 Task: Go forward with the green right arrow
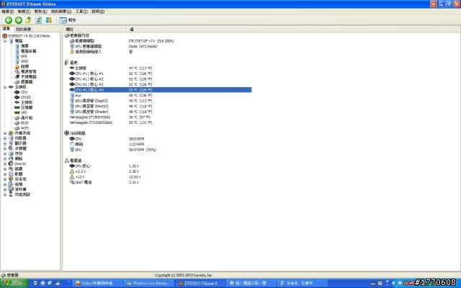click(19, 20)
